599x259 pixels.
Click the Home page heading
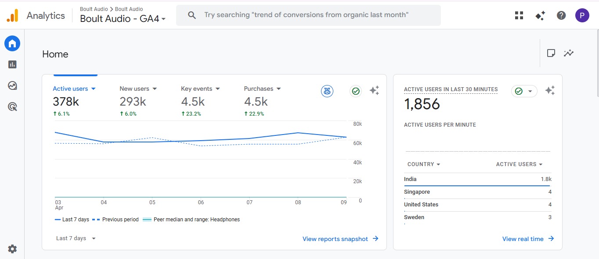[55, 54]
